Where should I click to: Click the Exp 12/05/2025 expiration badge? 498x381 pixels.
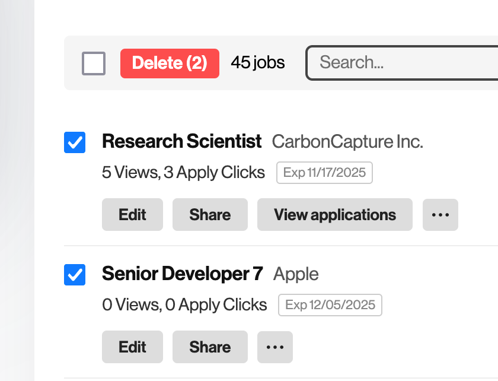click(330, 305)
